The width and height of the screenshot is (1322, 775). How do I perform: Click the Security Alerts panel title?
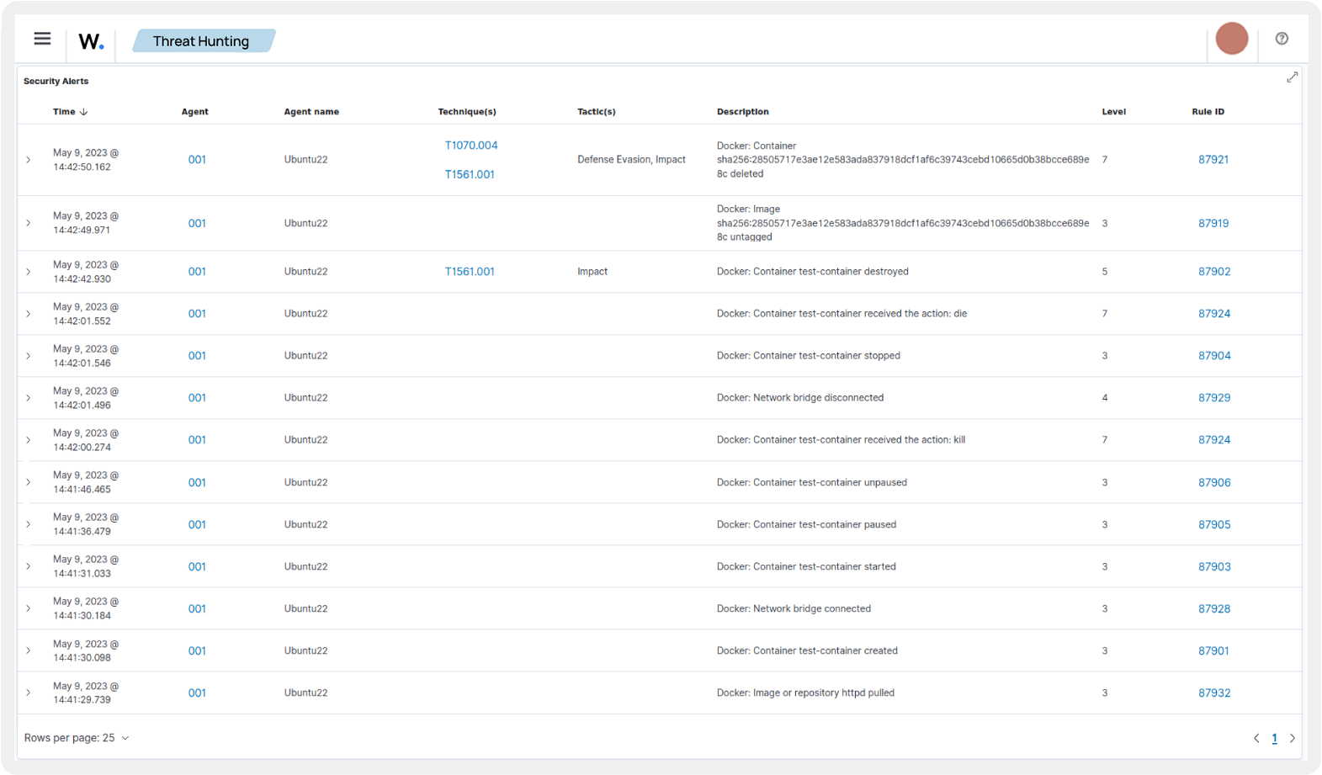click(x=56, y=82)
